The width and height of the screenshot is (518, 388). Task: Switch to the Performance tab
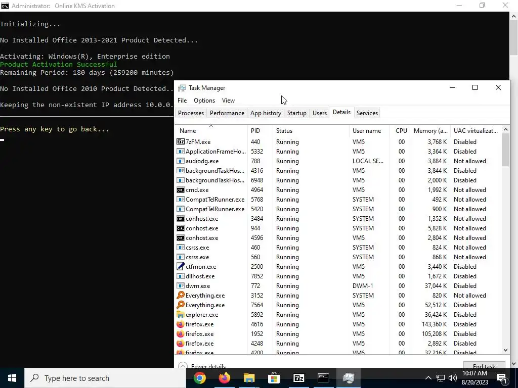(227, 113)
